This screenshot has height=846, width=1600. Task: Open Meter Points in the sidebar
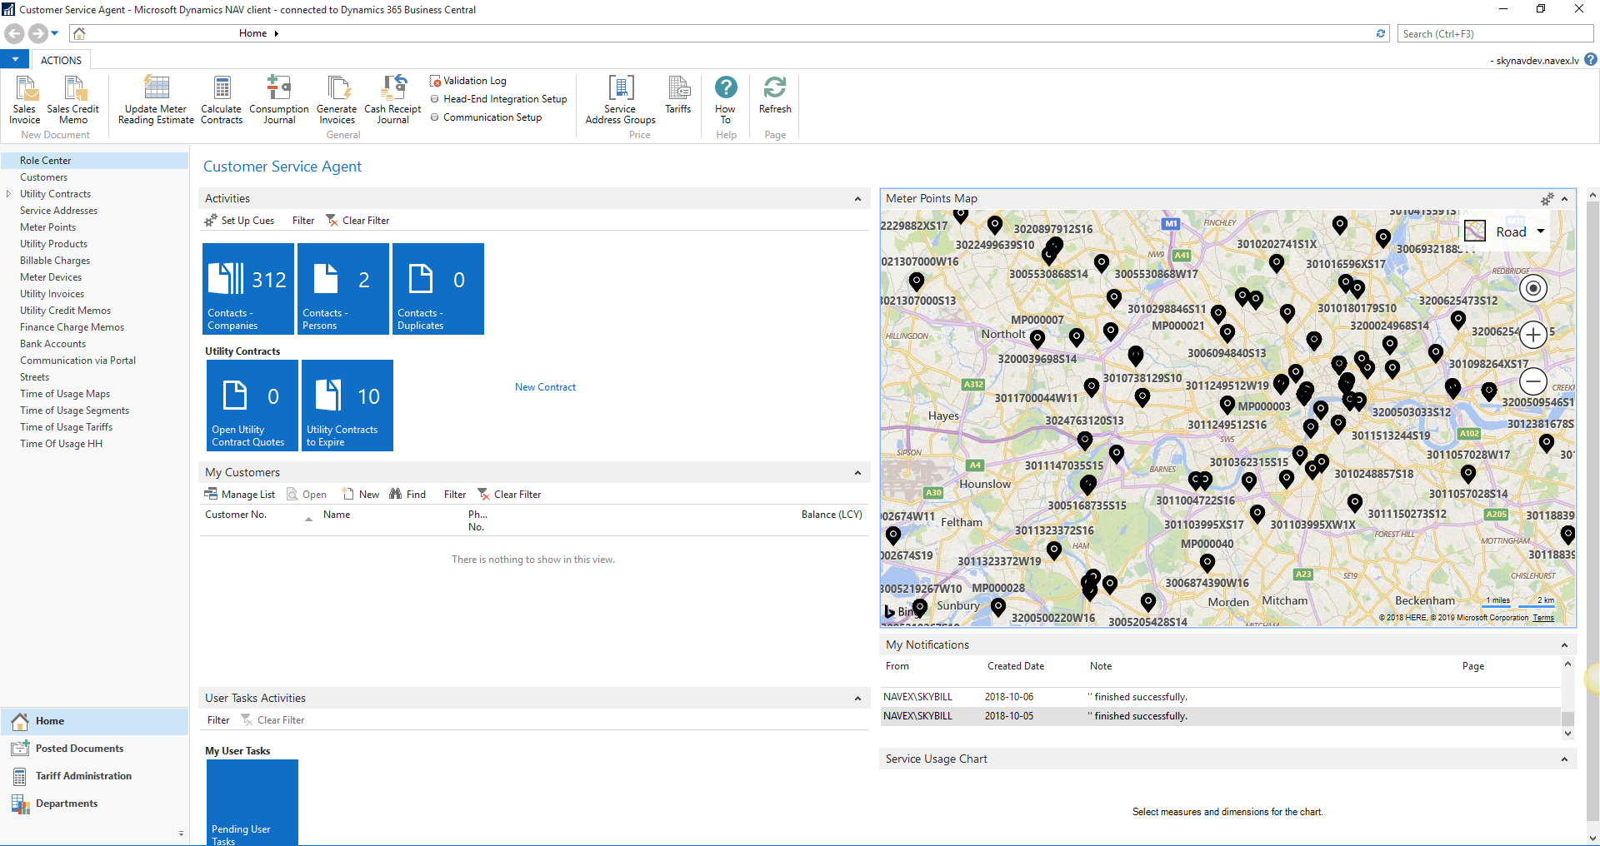(47, 227)
